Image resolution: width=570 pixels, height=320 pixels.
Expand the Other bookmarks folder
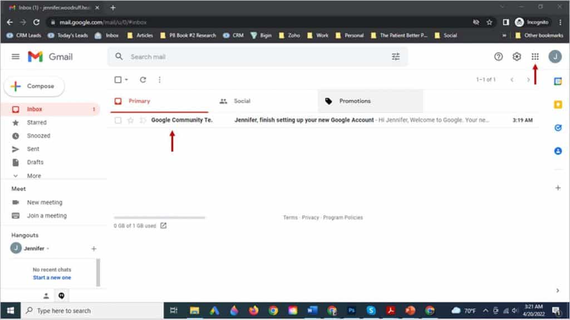pos(539,35)
